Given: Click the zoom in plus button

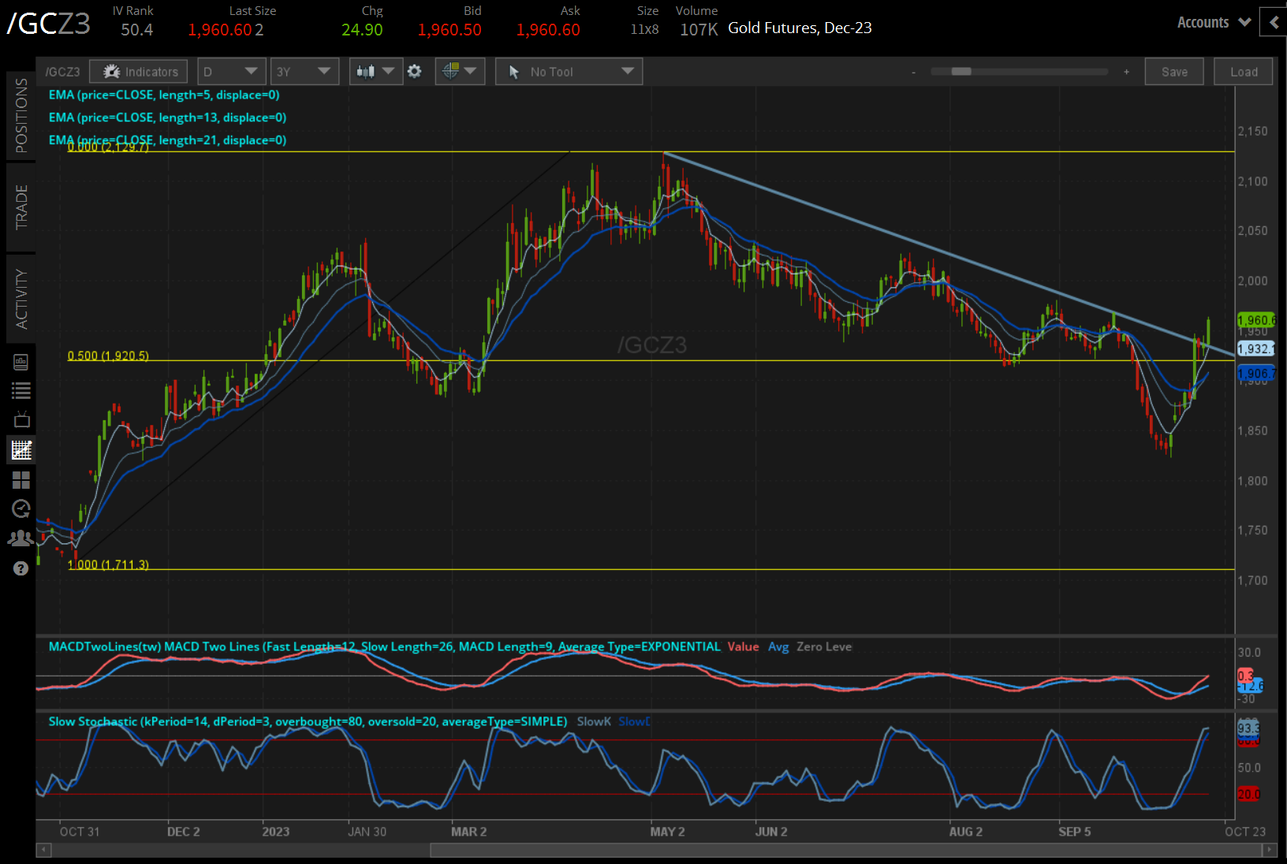Looking at the screenshot, I should (1126, 72).
